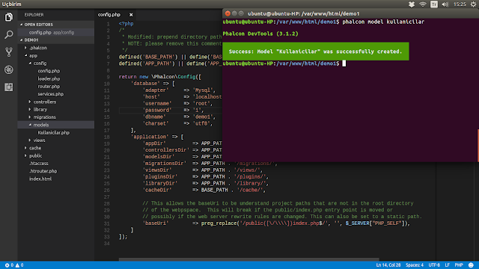
Task: Open the Dropbox indicator in top panel
Action: [x=412, y=4]
